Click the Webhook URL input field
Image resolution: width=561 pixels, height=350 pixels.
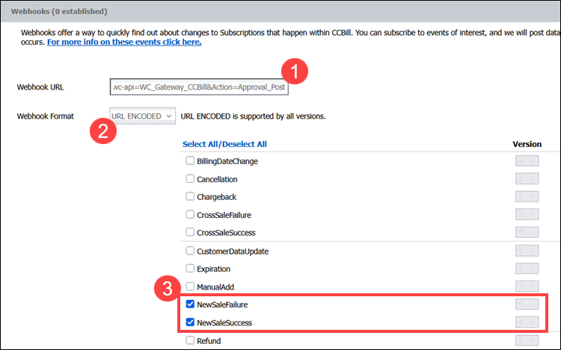click(199, 87)
